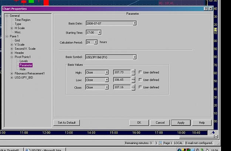This screenshot has height=151, width=231.
Task: Confirm with the OK button
Action: point(139,123)
